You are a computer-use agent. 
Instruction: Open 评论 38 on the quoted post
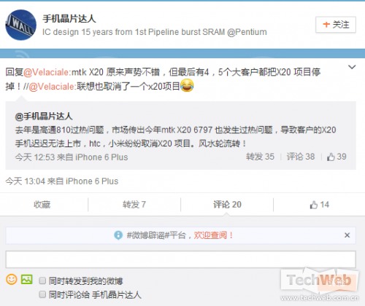(301, 157)
